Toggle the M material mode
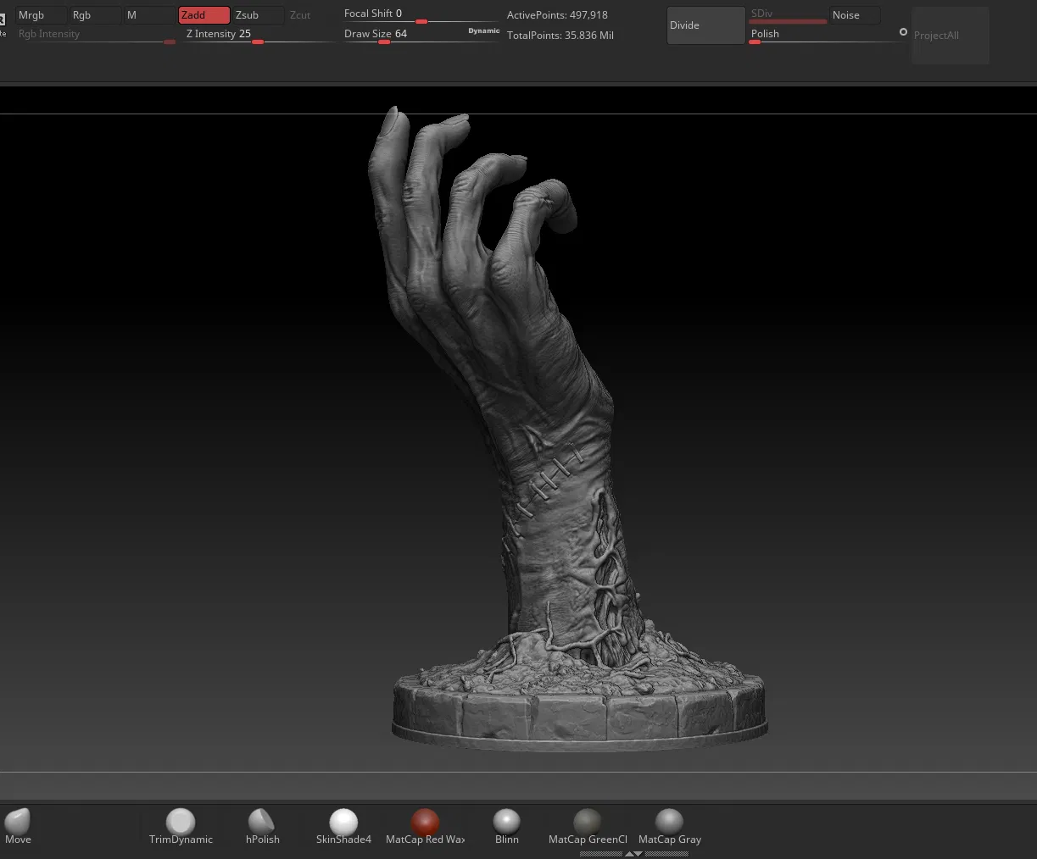1037x859 pixels. pos(148,15)
